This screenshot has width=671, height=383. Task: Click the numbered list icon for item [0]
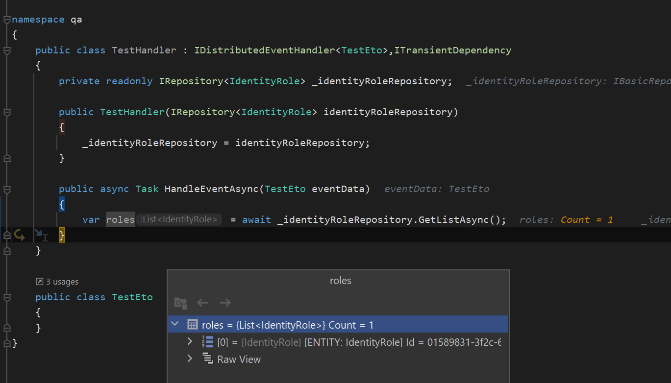click(x=207, y=342)
